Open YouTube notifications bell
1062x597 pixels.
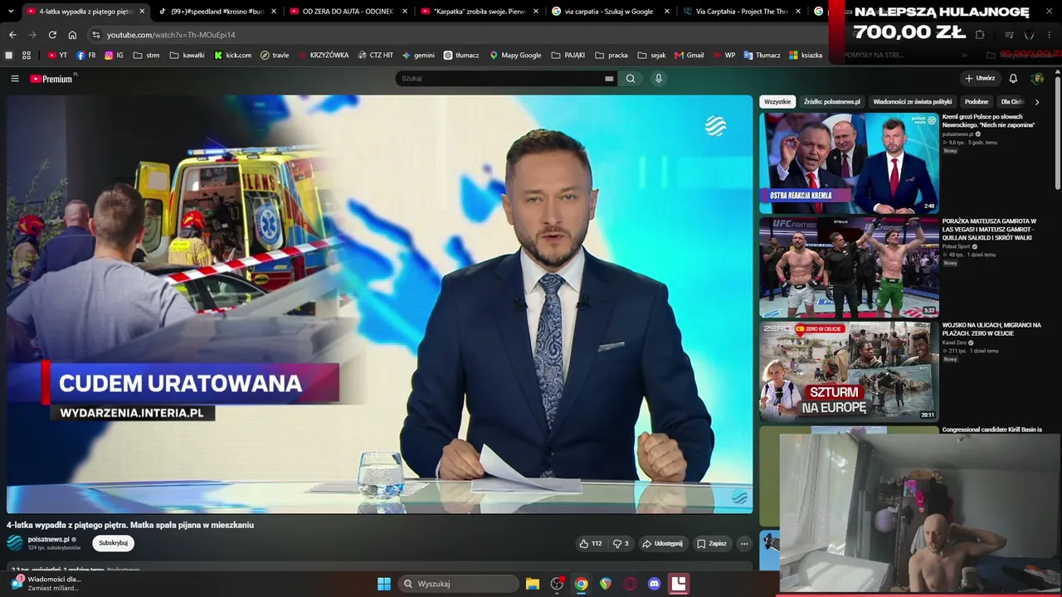[1013, 79]
